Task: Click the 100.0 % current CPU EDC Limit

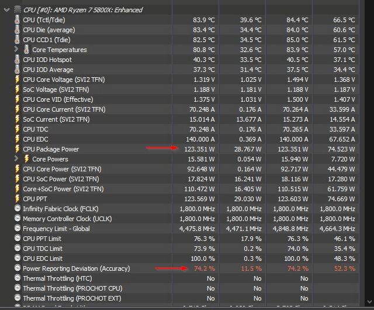Action: tap(203, 259)
